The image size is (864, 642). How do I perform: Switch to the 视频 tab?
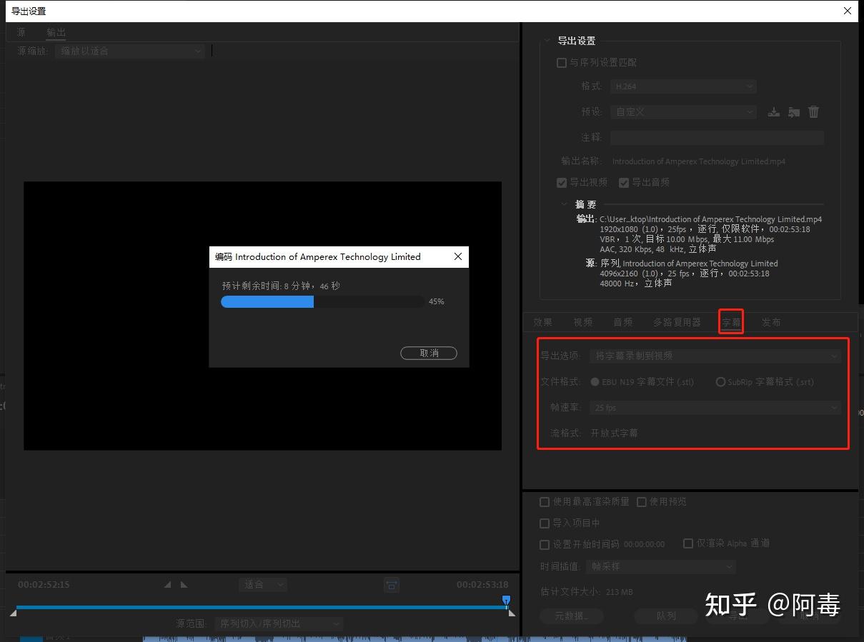coord(582,322)
